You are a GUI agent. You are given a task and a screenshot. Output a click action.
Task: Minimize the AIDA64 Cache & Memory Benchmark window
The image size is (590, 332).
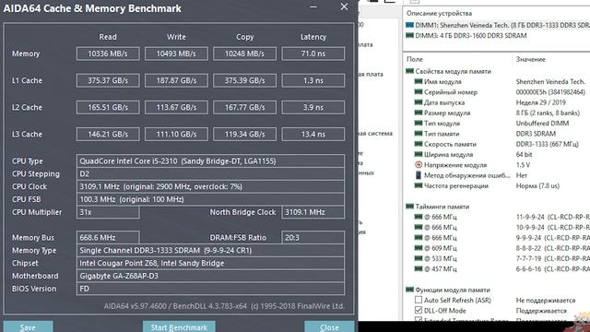tap(313, 6)
